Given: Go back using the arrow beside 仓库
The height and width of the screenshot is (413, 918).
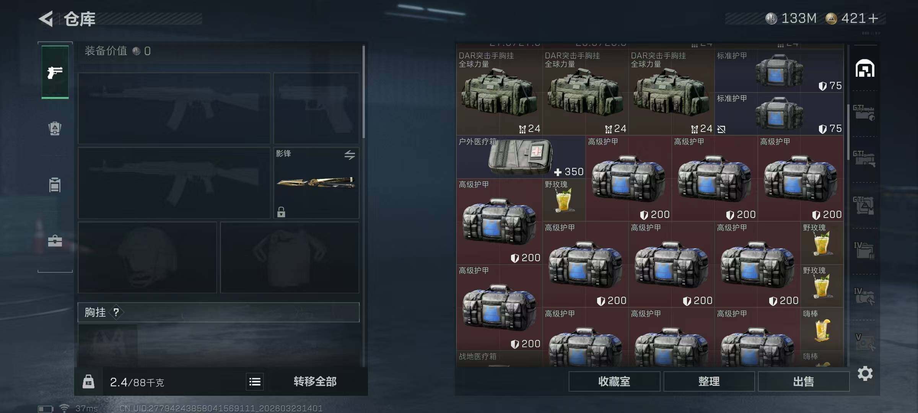Looking at the screenshot, I should pyautogui.click(x=46, y=19).
